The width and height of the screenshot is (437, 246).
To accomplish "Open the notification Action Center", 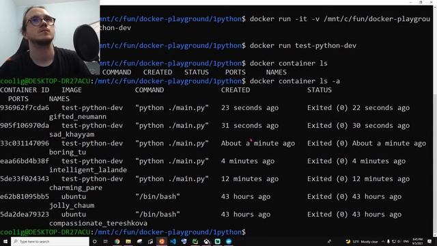I will [x=429, y=241].
